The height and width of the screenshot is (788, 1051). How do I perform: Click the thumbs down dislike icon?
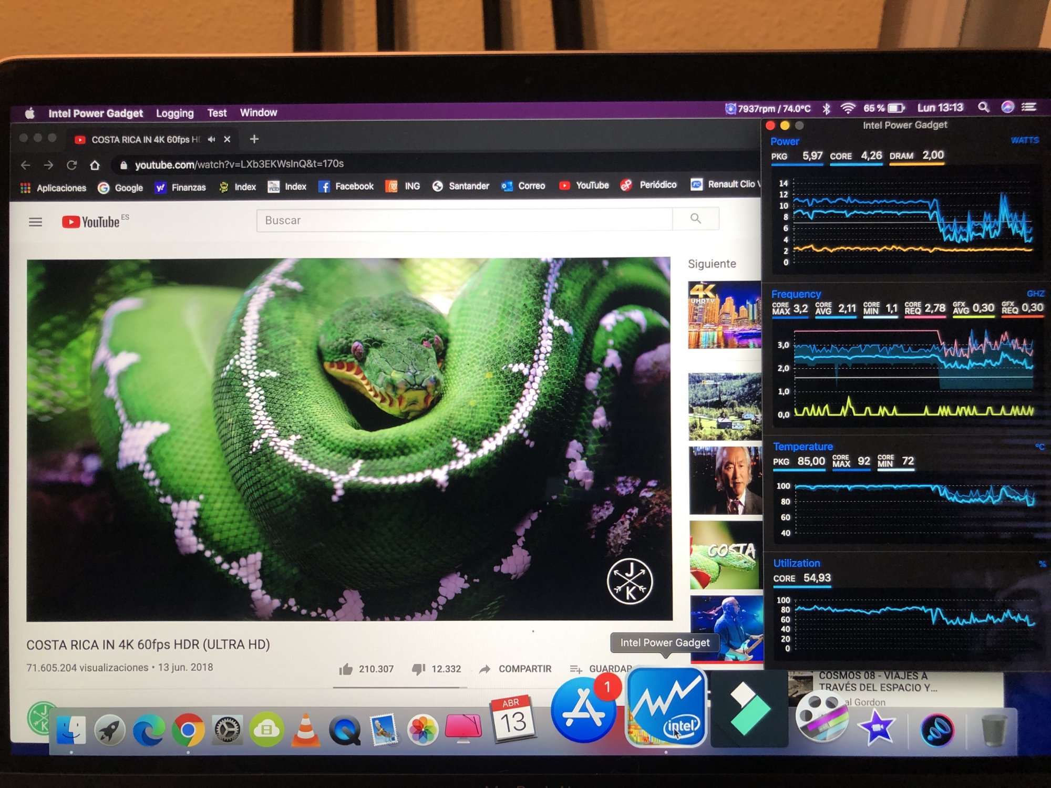point(418,669)
